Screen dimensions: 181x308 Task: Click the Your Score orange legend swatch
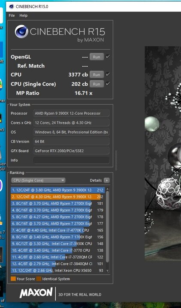13,279
